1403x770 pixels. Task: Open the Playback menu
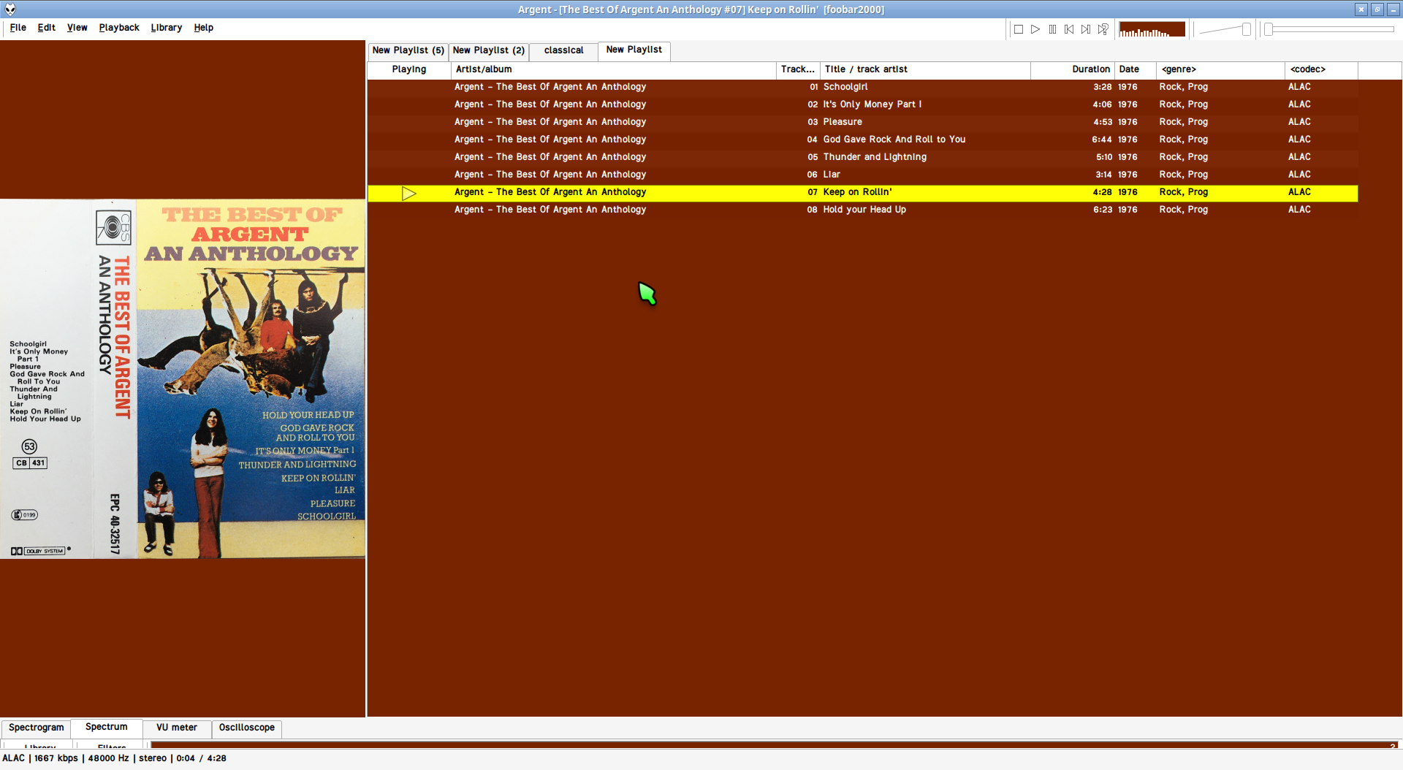pyautogui.click(x=119, y=28)
